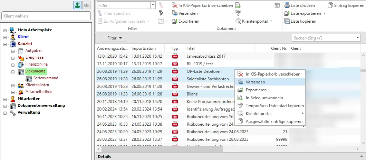The width and height of the screenshot is (366, 160).
Task: Click Liste kopieren in the toolbar
Action: click(x=300, y=21)
